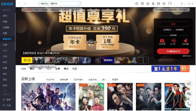Open 财富 in the sidebar
Screen dimensions: 196x111
[x=5, y=68]
